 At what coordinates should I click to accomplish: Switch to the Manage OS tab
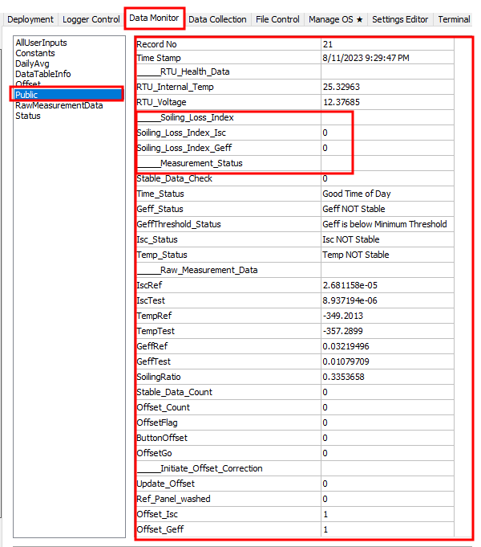(336, 19)
